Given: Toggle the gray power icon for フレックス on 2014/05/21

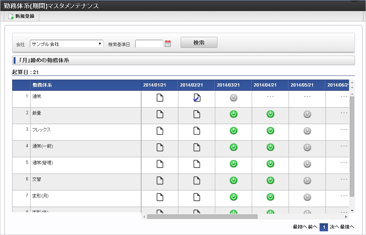Looking at the screenshot, I should pyautogui.click(x=307, y=131).
